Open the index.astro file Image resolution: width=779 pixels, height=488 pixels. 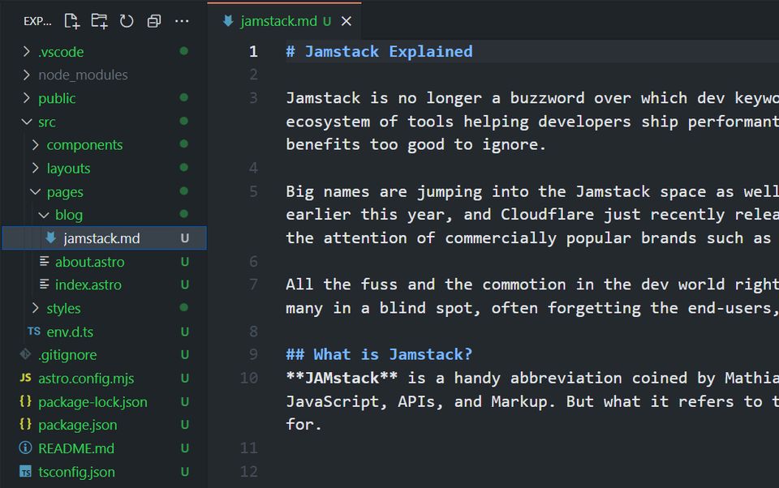tap(88, 285)
